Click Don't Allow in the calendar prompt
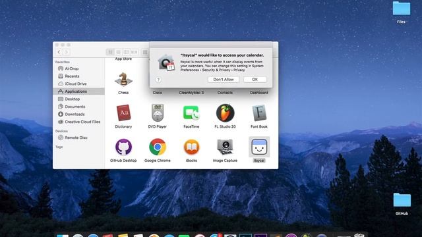422x237 pixels. [x=224, y=80]
